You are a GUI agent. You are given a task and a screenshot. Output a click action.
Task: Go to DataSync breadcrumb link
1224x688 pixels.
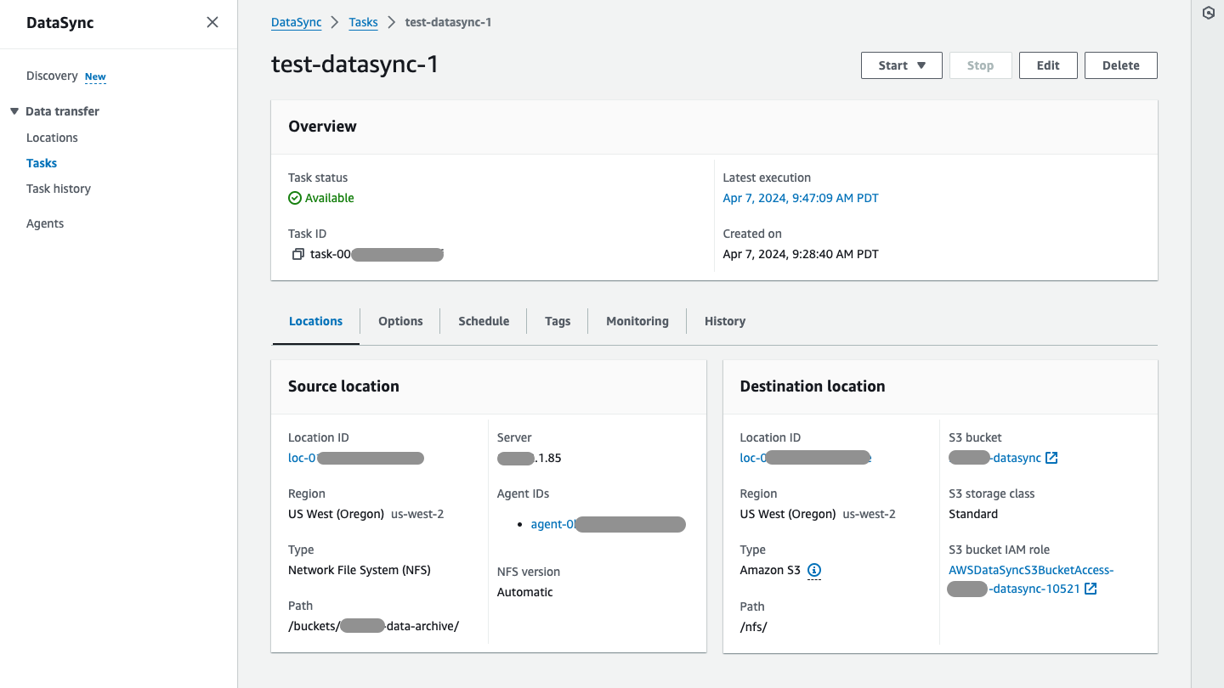[297, 22]
